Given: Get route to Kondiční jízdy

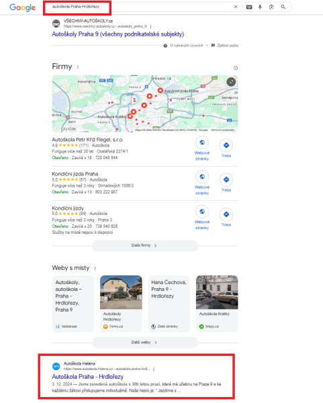Looking at the screenshot, I should click(226, 217).
